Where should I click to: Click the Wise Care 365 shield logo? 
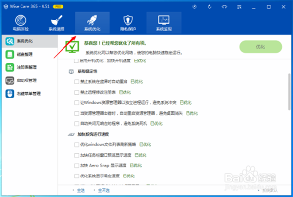point(6,7)
